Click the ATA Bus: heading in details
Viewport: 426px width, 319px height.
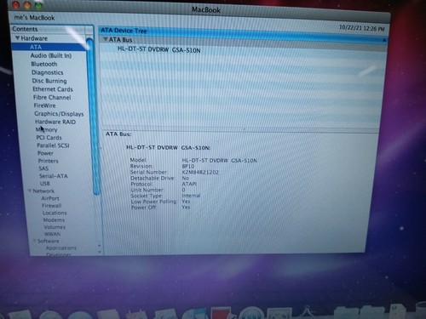pyautogui.click(x=118, y=134)
